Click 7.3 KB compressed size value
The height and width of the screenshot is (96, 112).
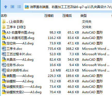(x=74, y=54)
